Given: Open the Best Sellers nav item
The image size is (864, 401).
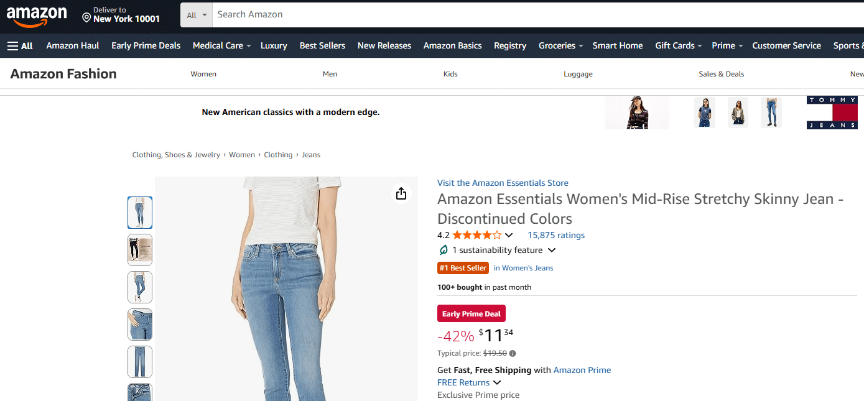Looking at the screenshot, I should [x=322, y=45].
